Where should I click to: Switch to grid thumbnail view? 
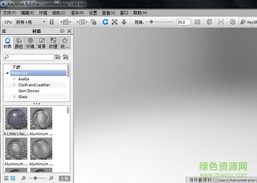click(13, 178)
